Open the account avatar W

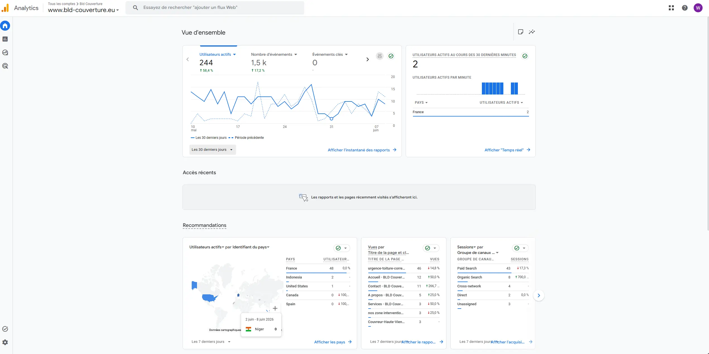[698, 8]
